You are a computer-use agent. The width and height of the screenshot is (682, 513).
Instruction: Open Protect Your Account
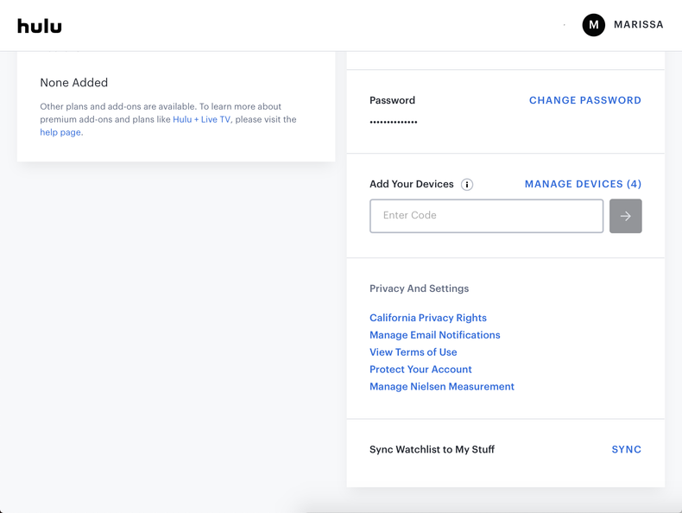420,370
